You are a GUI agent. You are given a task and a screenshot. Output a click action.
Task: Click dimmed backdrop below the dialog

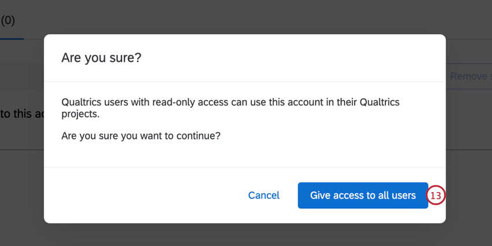point(243,235)
